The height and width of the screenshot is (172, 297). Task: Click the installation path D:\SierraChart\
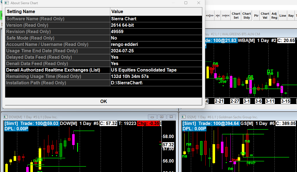tap(126, 83)
